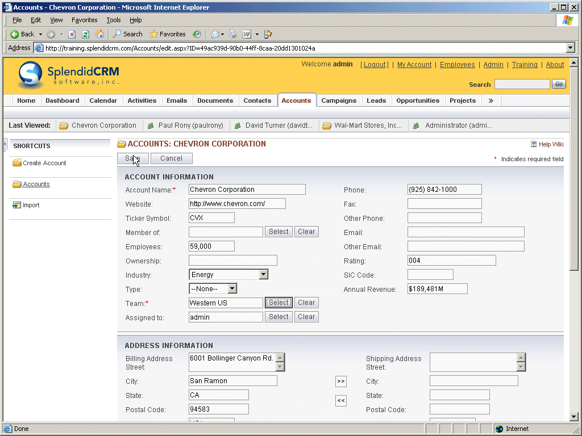Click the page vertical scrollbar down arrow
The width and height of the screenshot is (582, 436).
[x=573, y=417]
